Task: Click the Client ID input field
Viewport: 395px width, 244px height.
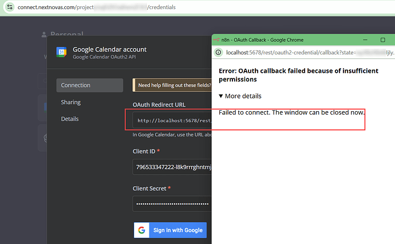Action: click(x=172, y=167)
